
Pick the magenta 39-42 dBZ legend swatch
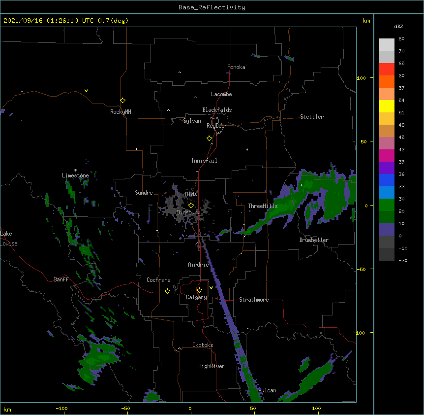tap(387, 156)
